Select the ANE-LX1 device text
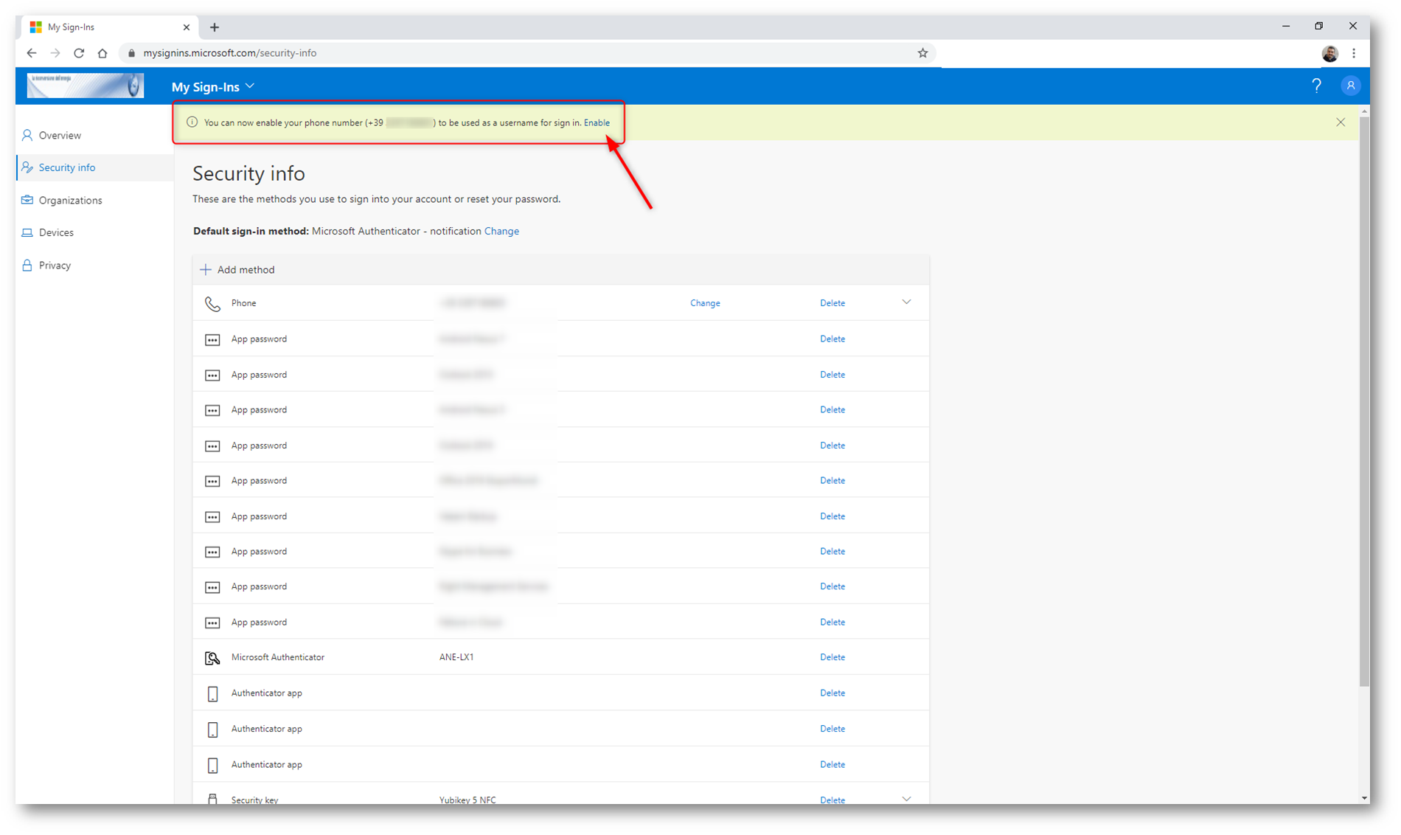The image size is (1401, 835). click(456, 657)
